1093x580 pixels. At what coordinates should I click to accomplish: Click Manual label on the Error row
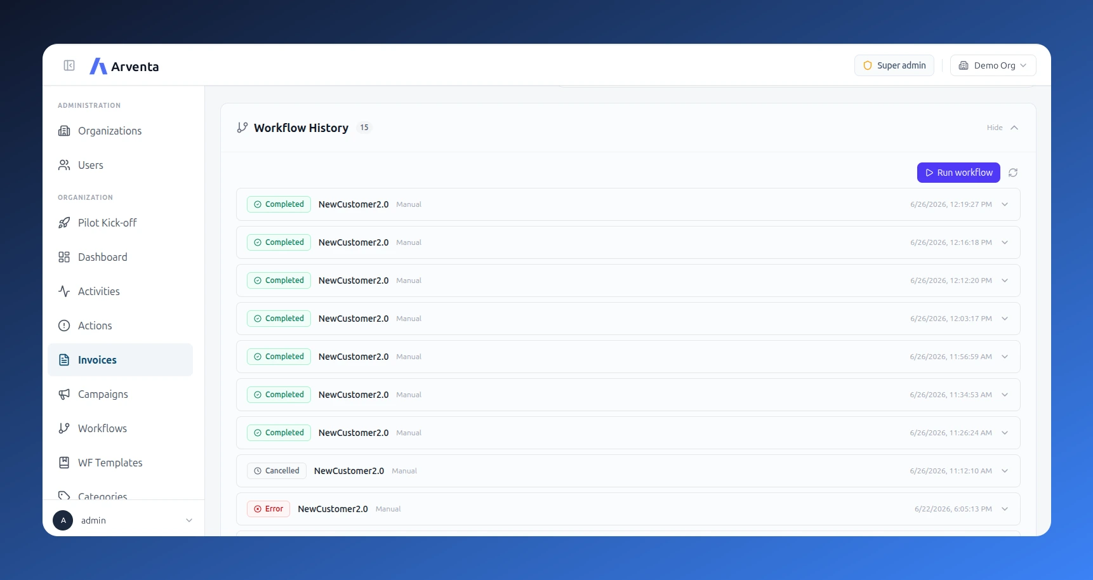pos(388,509)
